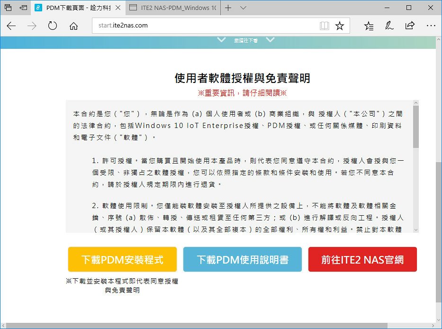Set these tabs aside icon
Viewport: 442px width, 329px height.
pyautogui.click(x=23, y=8)
